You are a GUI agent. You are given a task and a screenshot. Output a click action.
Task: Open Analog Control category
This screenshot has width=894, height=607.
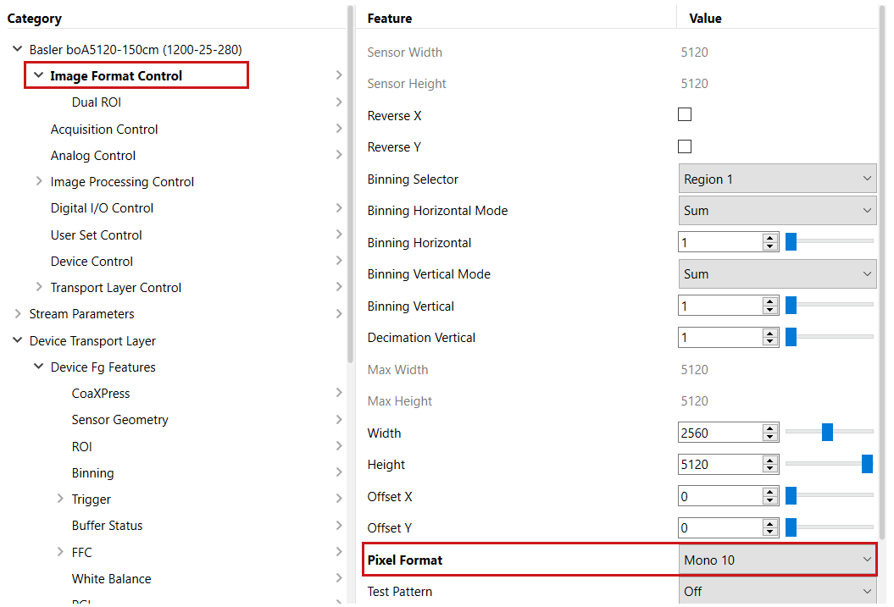coord(93,156)
